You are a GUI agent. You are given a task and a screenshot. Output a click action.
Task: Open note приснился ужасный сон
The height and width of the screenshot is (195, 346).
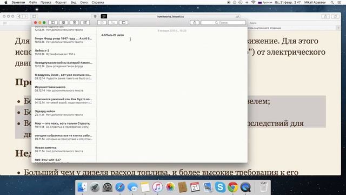(64, 101)
